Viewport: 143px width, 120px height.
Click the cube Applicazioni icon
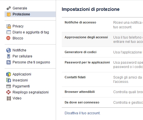(x=9, y=74)
